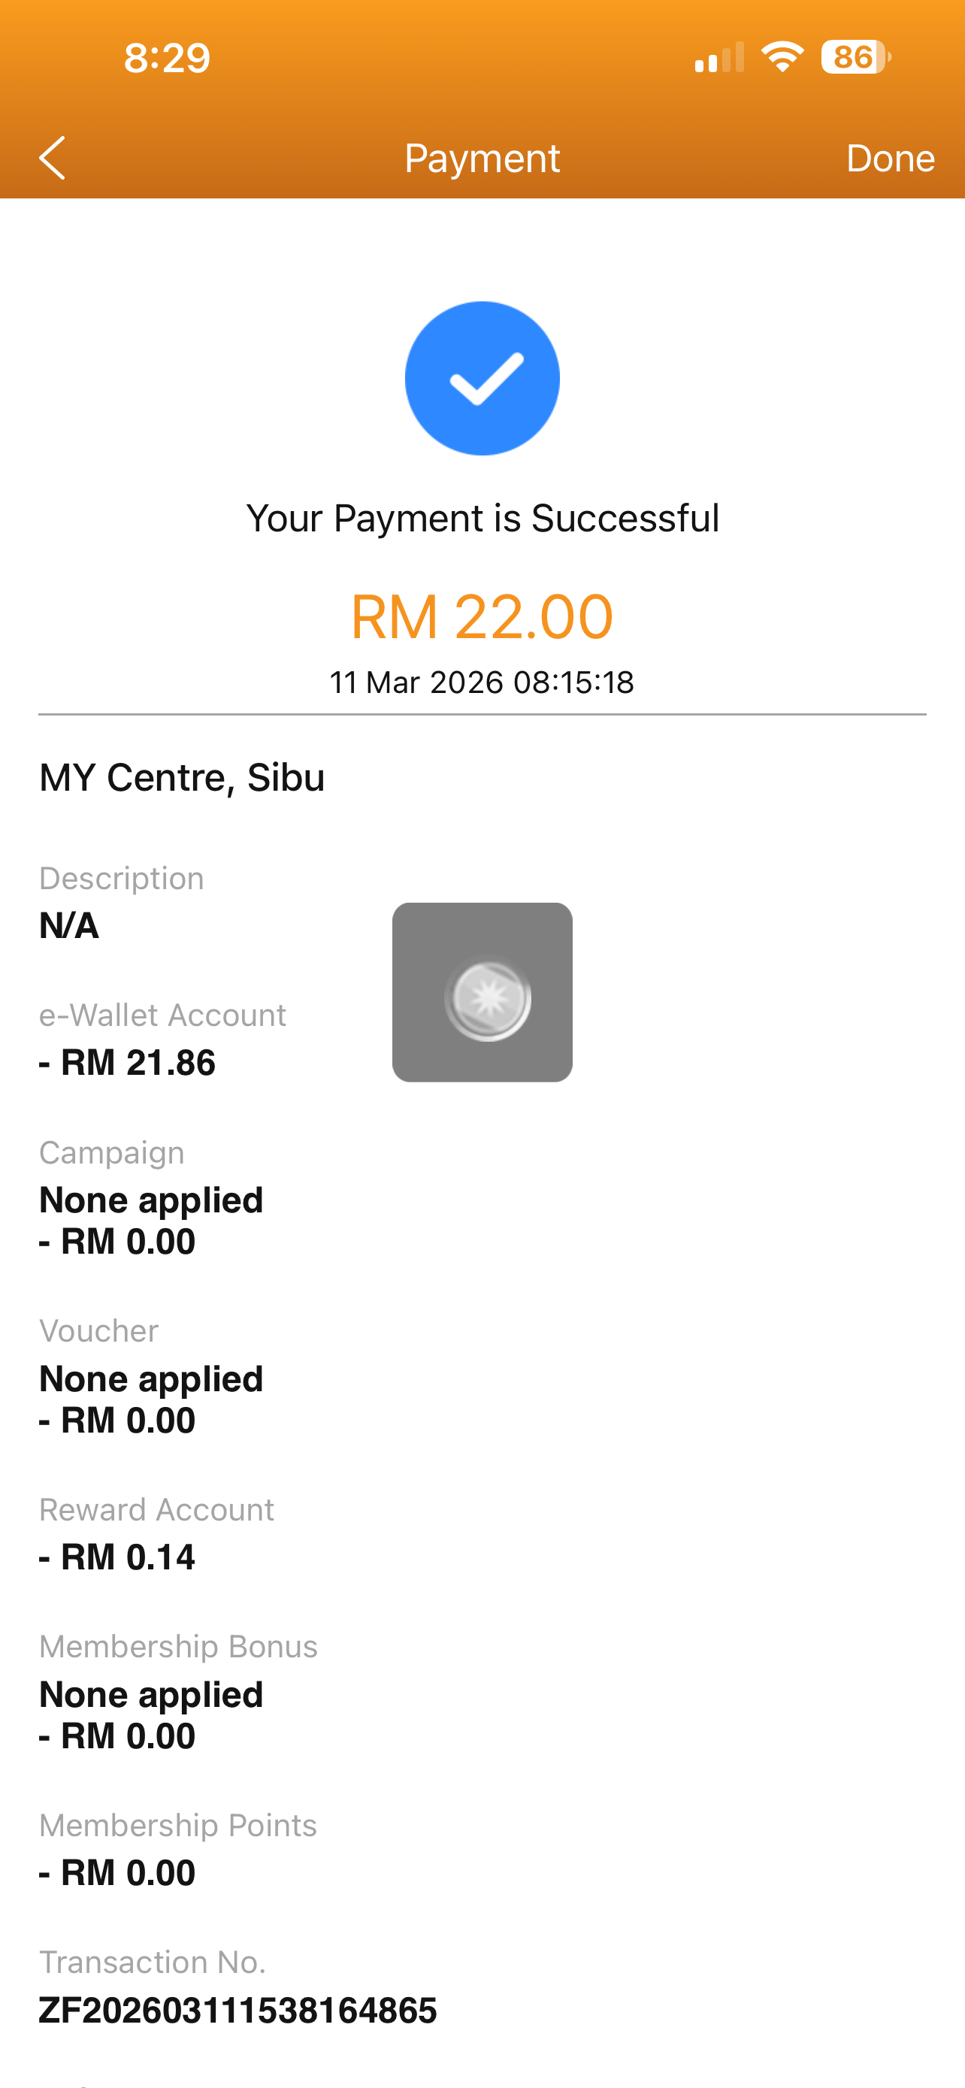Tap the cellular signal bars icon
This screenshot has width=965, height=2088.
pos(718,59)
